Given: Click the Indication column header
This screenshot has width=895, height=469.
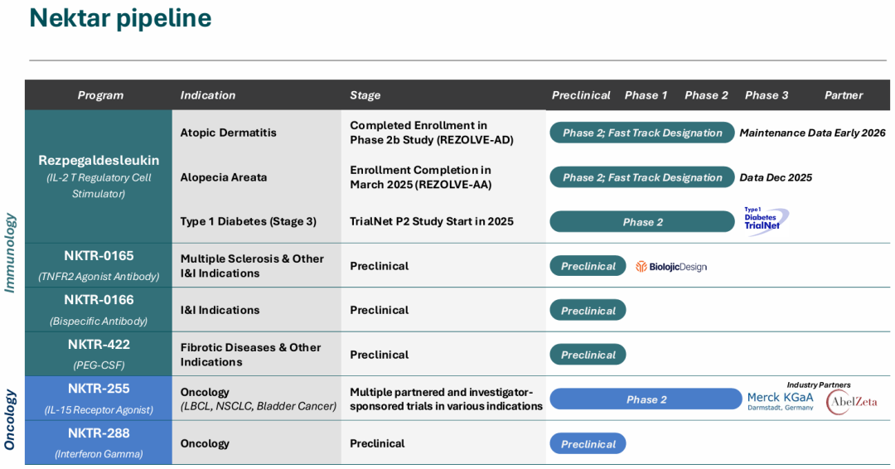Looking at the screenshot, I should click(208, 95).
